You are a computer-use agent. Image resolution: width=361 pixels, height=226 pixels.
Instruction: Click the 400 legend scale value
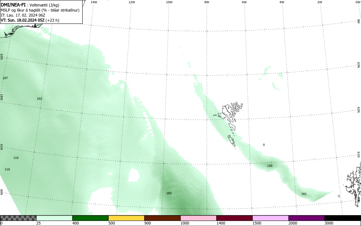75,223
